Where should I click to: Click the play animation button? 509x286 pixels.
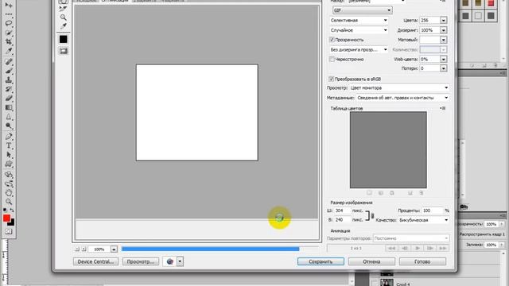tap(418, 248)
